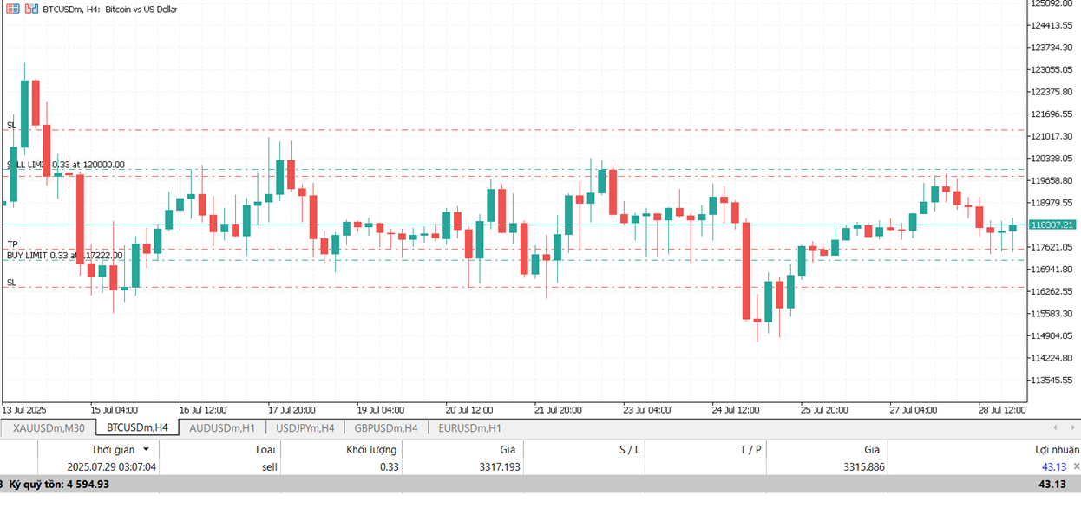Click the 28 Jul 12:00 time axis label
This screenshot has height=508, width=1081.
tap(1002, 409)
